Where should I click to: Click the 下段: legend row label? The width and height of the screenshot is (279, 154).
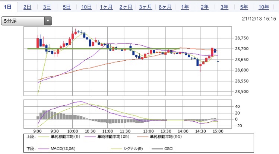[31, 148]
